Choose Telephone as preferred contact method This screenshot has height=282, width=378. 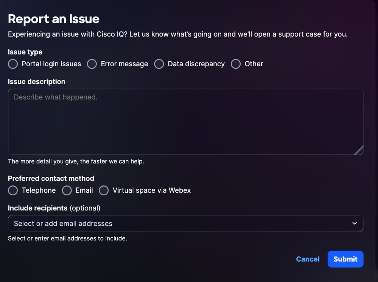[13, 190]
